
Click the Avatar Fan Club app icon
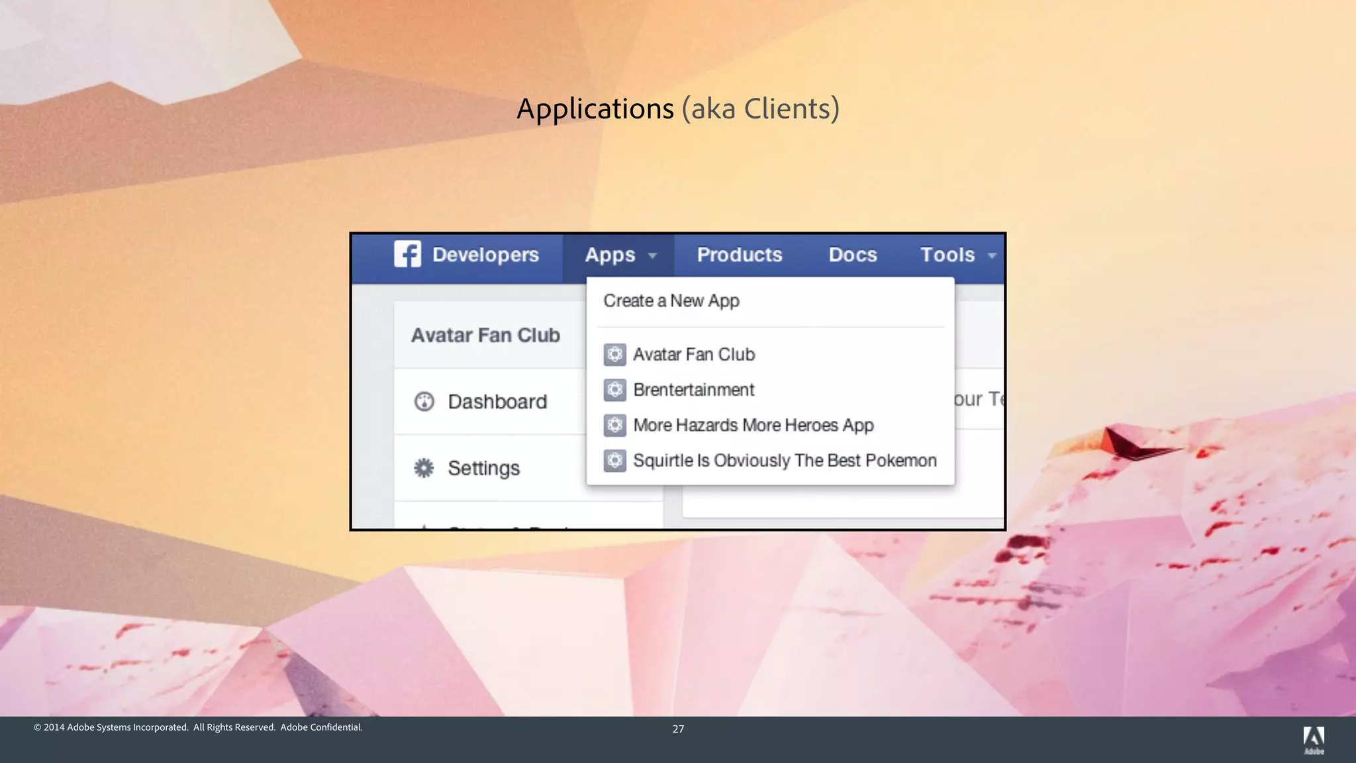tap(614, 355)
